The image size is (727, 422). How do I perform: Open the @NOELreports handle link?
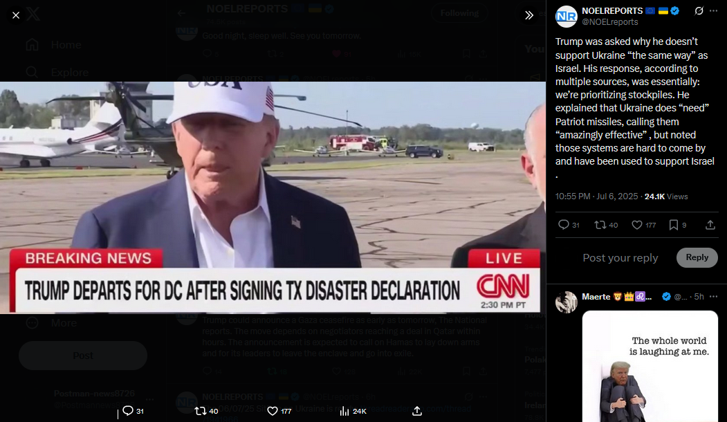pyautogui.click(x=609, y=22)
